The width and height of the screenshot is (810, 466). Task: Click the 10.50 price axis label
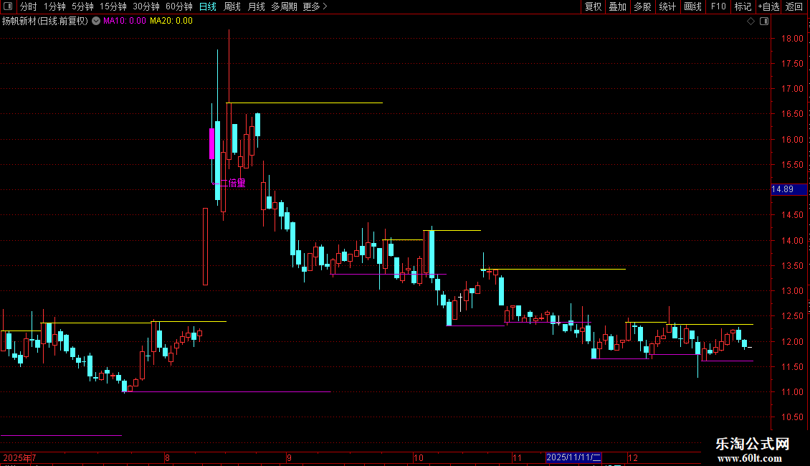(792, 417)
